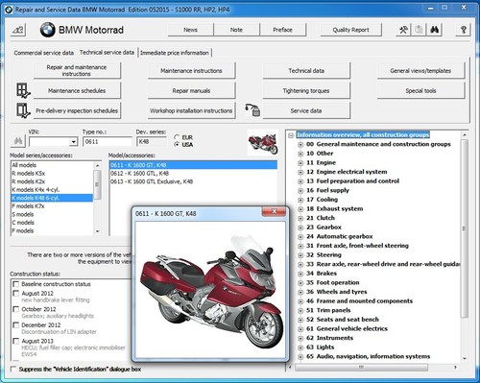Open Maintenance schedules
This screenshot has height=383, width=480.
tap(77, 90)
